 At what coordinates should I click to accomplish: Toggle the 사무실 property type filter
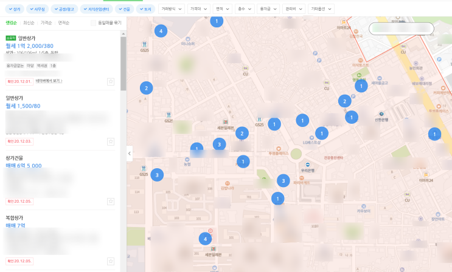38,9
